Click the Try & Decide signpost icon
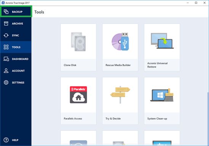 pyautogui.click(x=120, y=95)
